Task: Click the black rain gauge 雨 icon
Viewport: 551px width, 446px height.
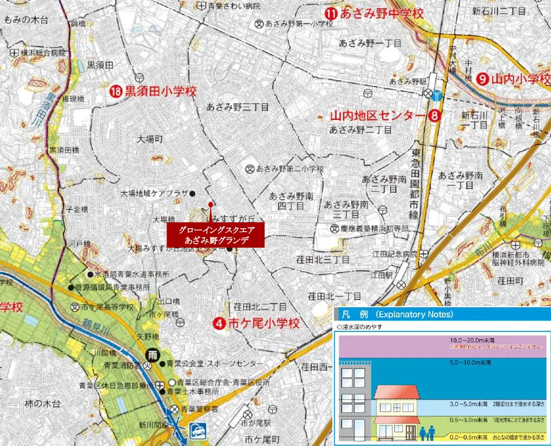Action: (152, 354)
